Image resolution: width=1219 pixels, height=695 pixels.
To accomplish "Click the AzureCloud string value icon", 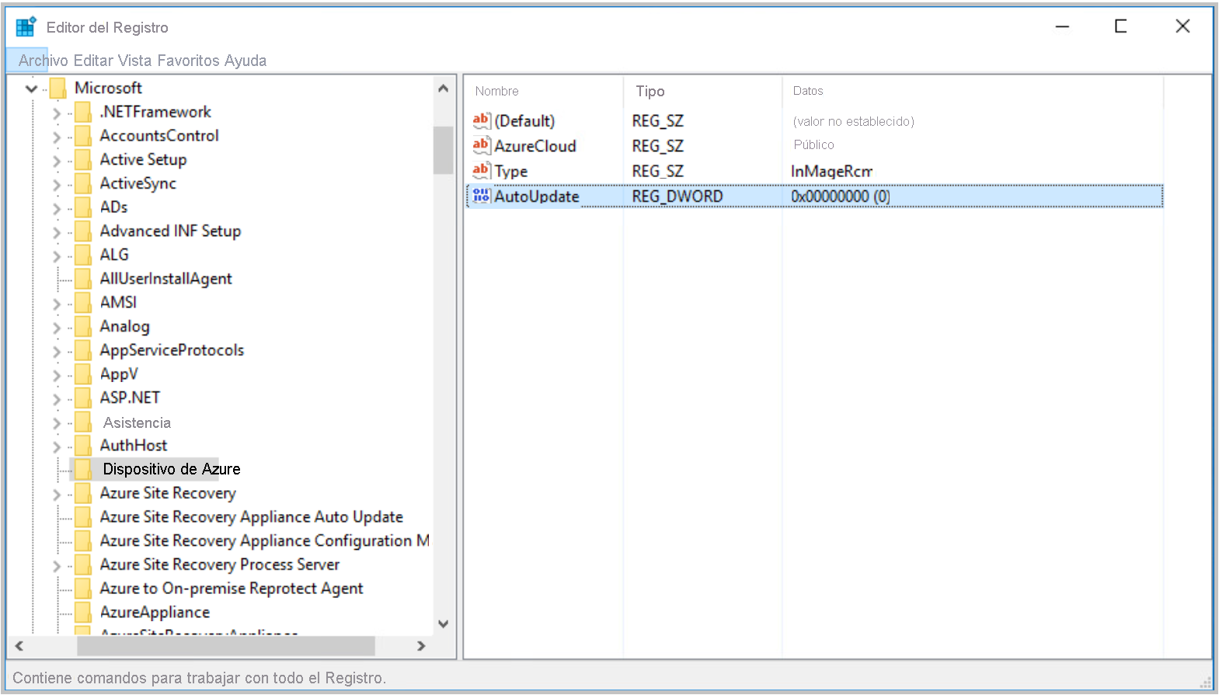I will pos(482,145).
